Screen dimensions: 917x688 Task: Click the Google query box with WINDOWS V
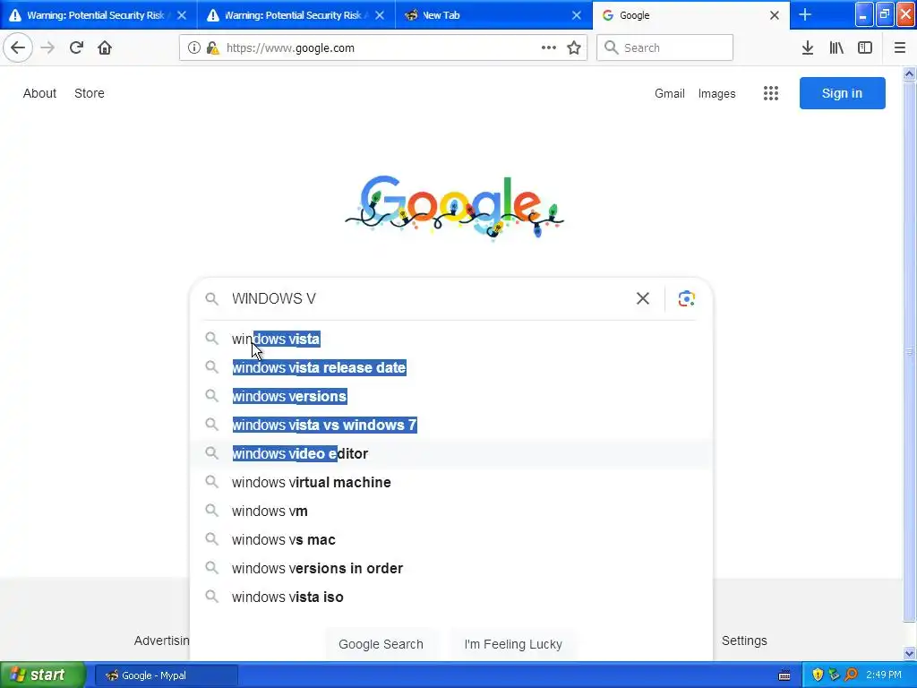tap(430, 298)
